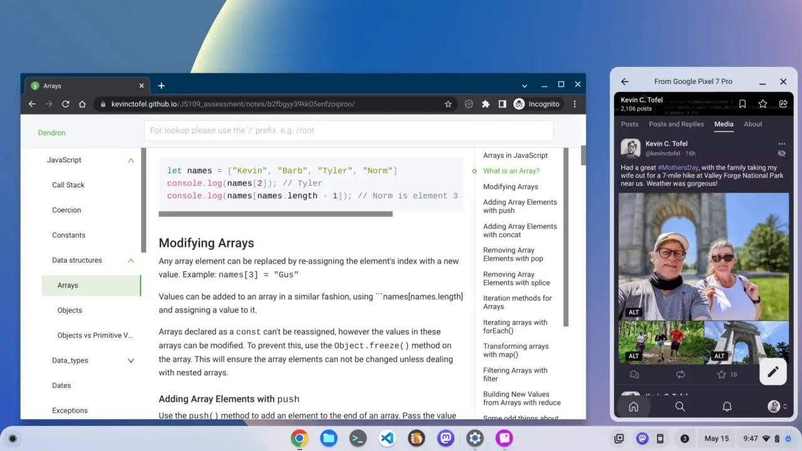Switch to Posts and Replies tab
Screen dimensions: 802x451
(x=676, y=124)
